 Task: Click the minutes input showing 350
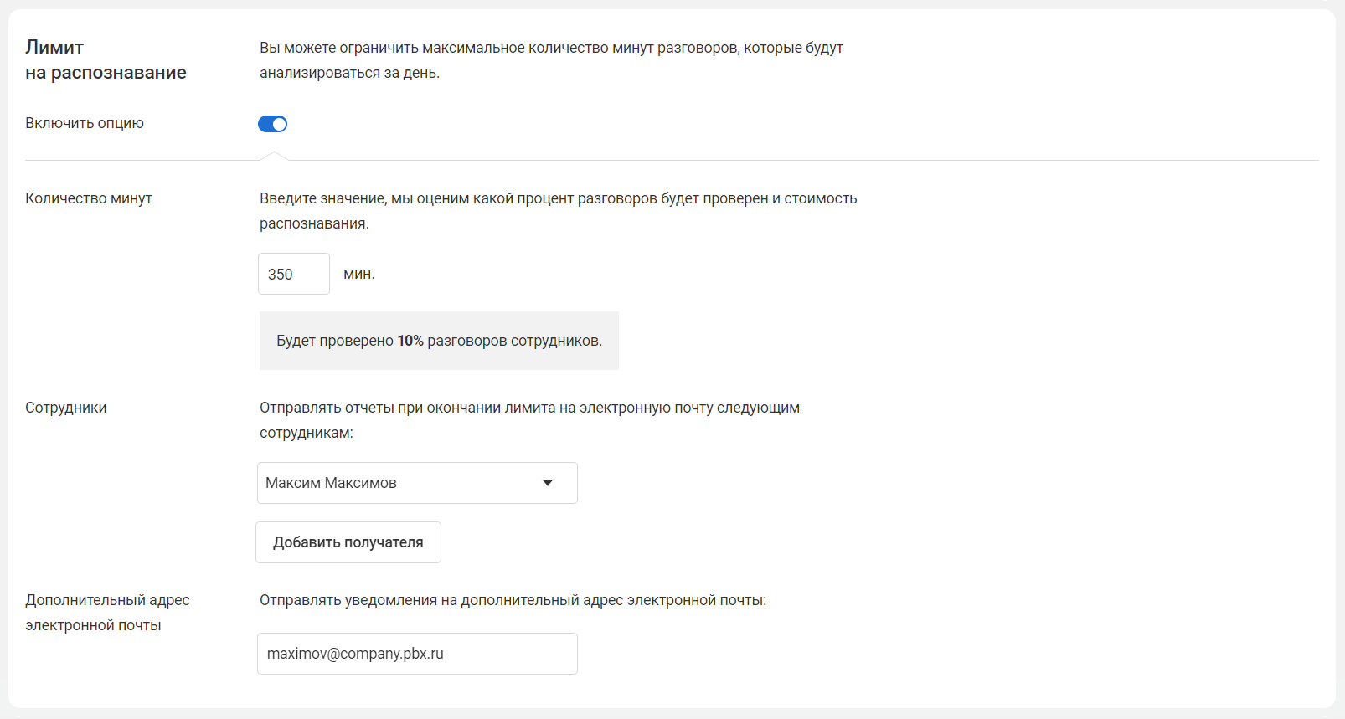pos(293,274)
